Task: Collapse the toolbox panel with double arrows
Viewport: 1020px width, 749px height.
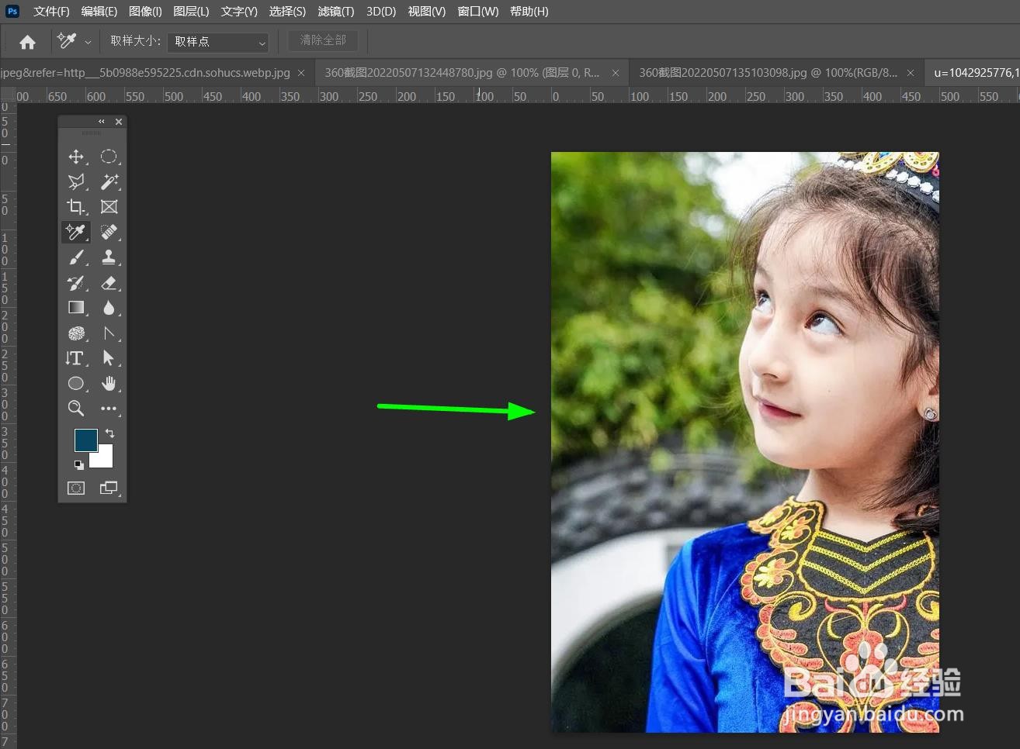Action: point(101,122)
